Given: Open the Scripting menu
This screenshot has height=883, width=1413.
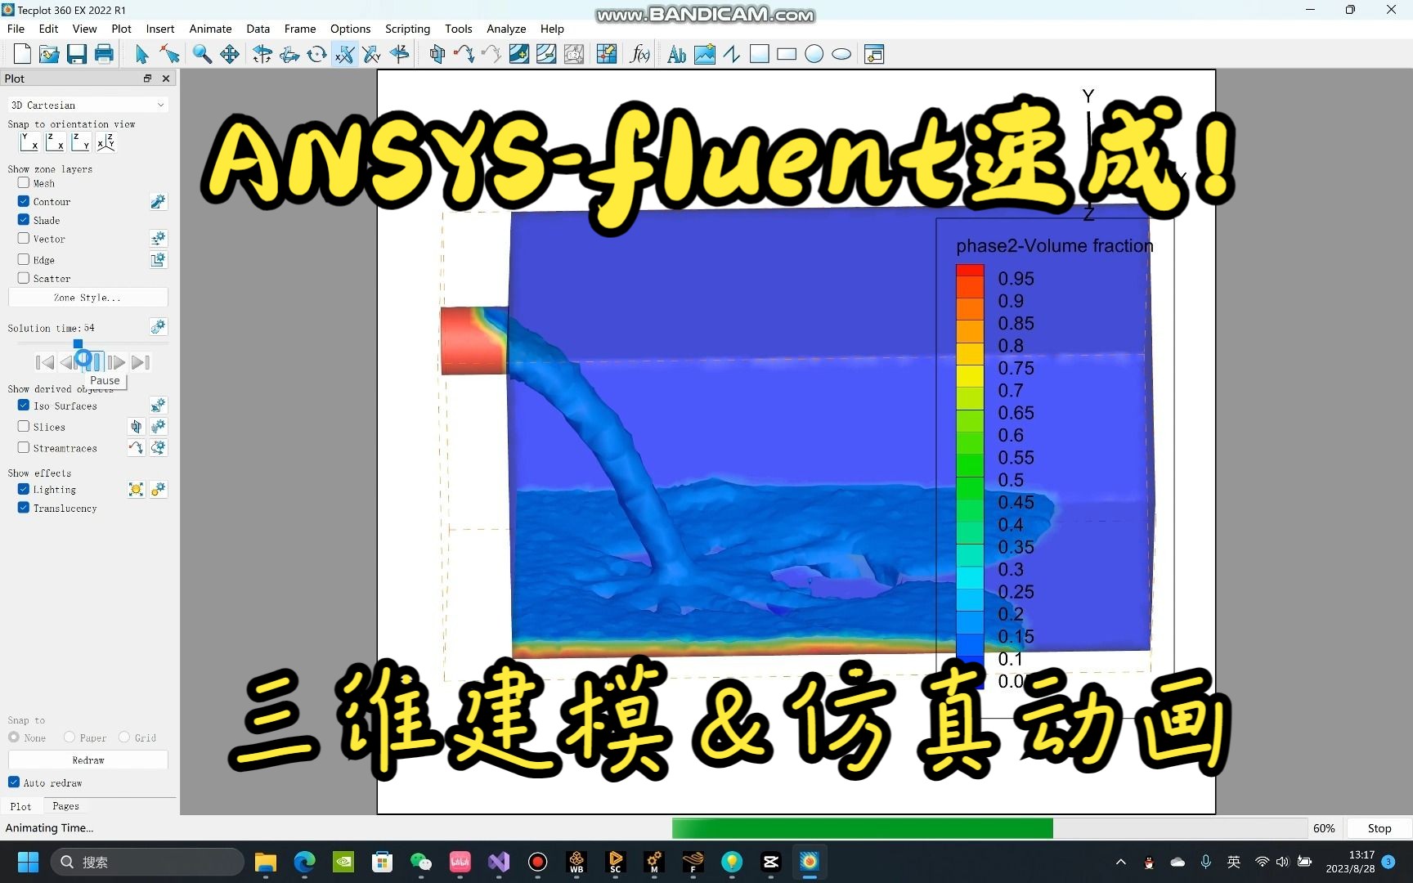Looking at the screenshot, I should [x=407, y=29].
